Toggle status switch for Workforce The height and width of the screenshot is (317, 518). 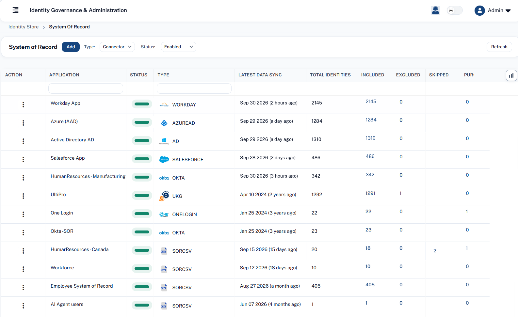click(142, 269)
